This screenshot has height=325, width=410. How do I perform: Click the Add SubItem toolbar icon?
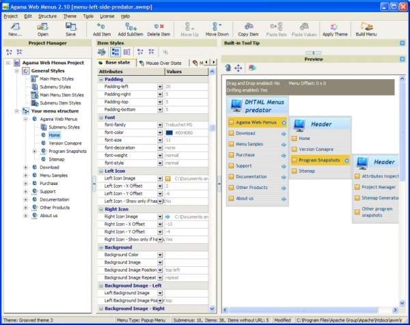pyautogui.click(x=130, y=27)
